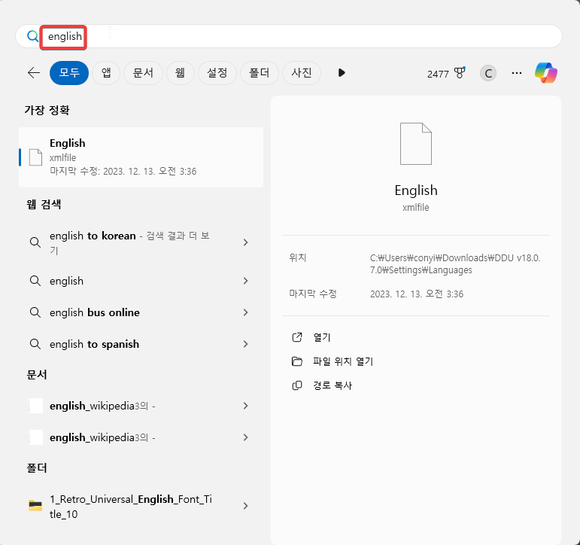Click the 웹 검색 section heading
580x545 pixels.
pos(44,205)
